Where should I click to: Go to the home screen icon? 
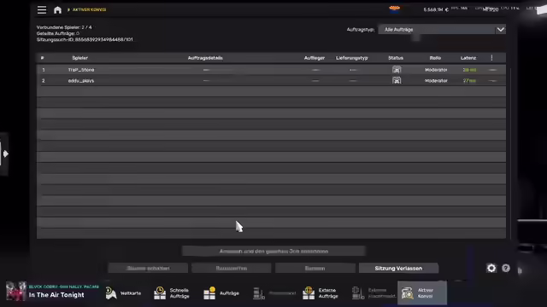pyautogui.click(x=57, y=9)
